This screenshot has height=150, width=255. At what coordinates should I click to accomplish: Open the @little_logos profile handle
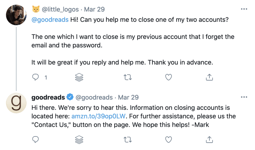coord(60,9)
